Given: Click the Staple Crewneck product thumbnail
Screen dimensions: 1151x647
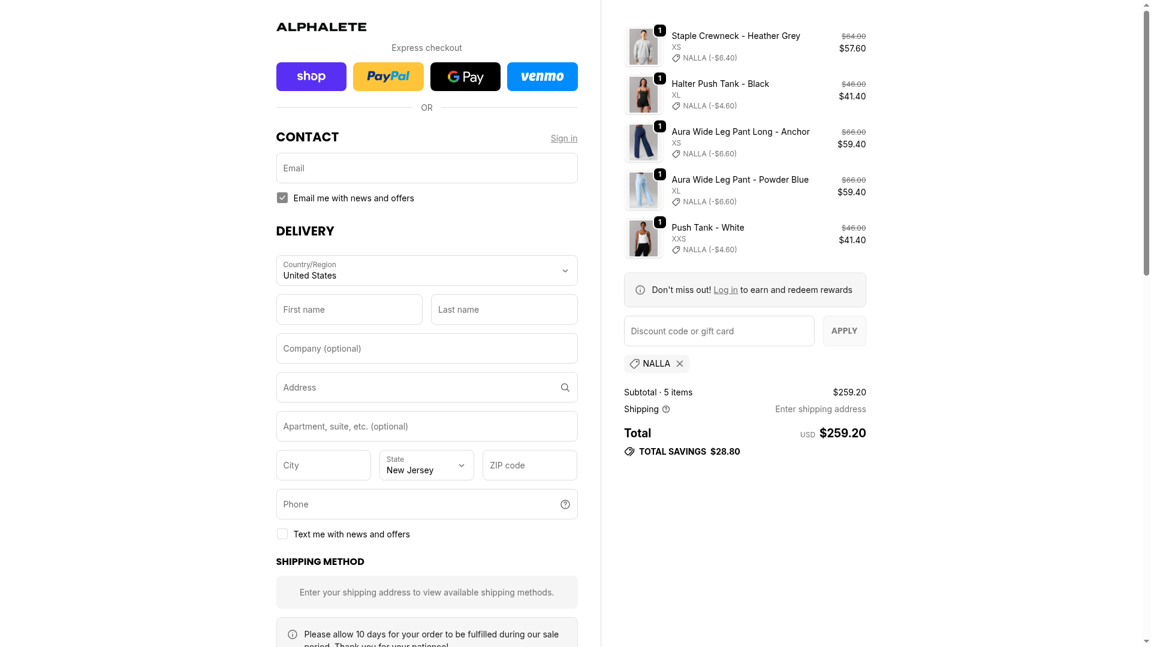Looking at the screenshot, I should coord(643,47).
